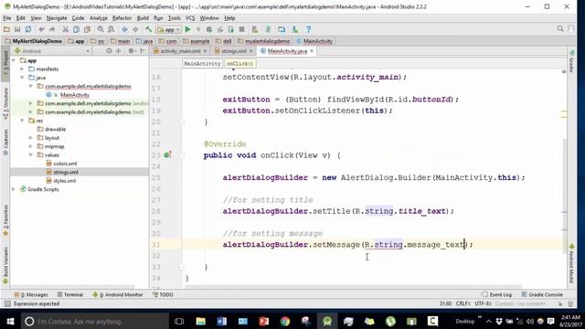The image size is (585, 329).
Task: Select strings.xml in project tree
Action: click(x=66, y=172)
